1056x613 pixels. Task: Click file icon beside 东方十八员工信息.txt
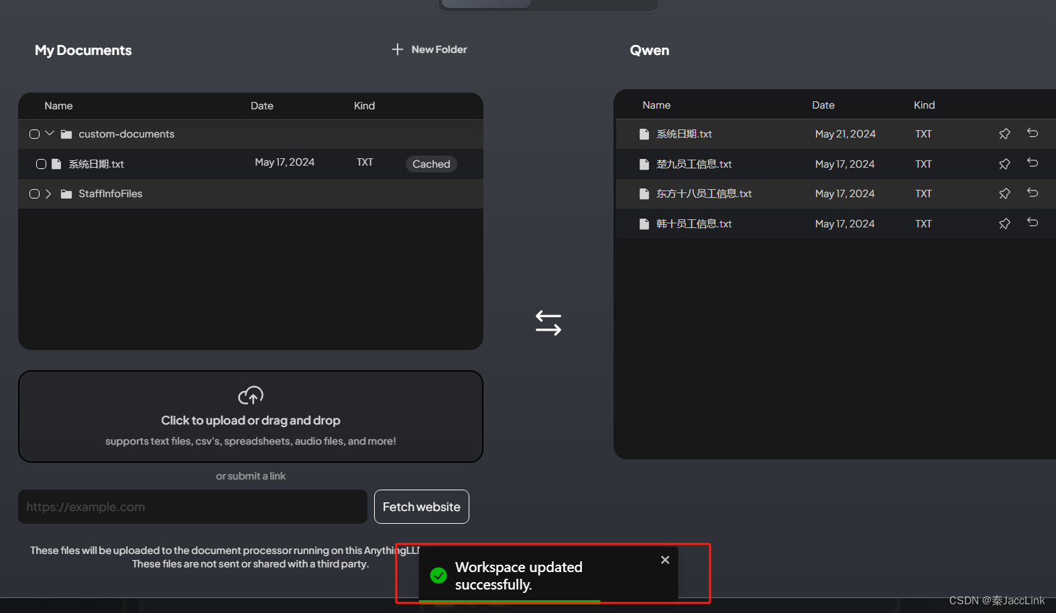pos(644,194)
